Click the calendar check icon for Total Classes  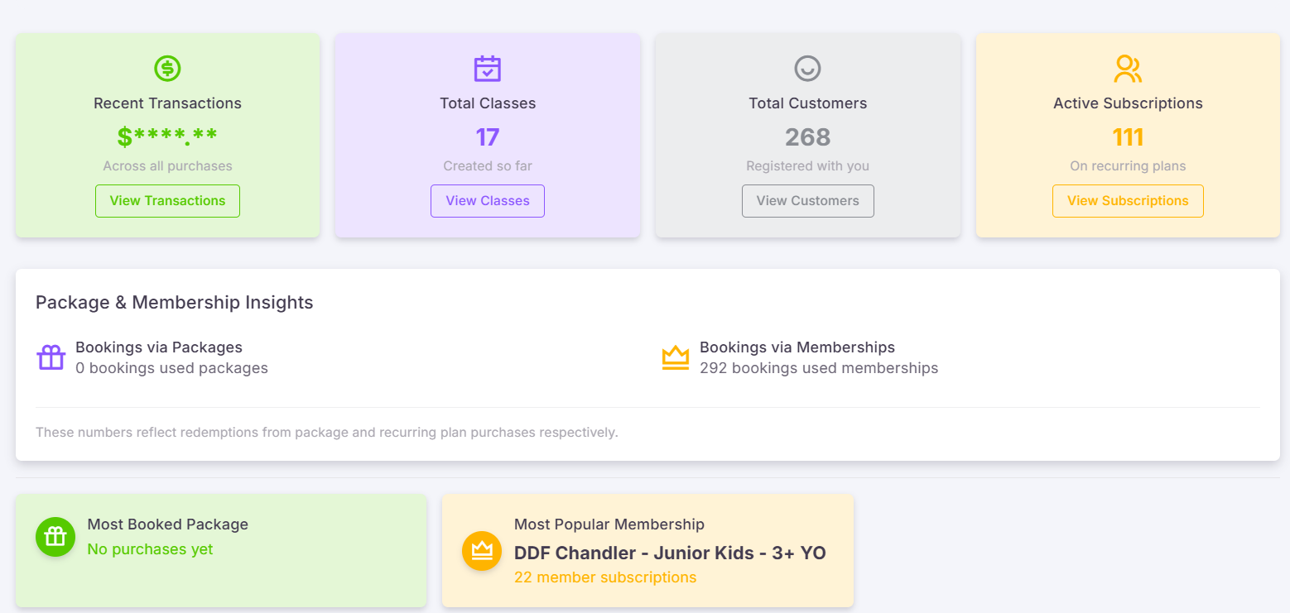pos(488,68)
